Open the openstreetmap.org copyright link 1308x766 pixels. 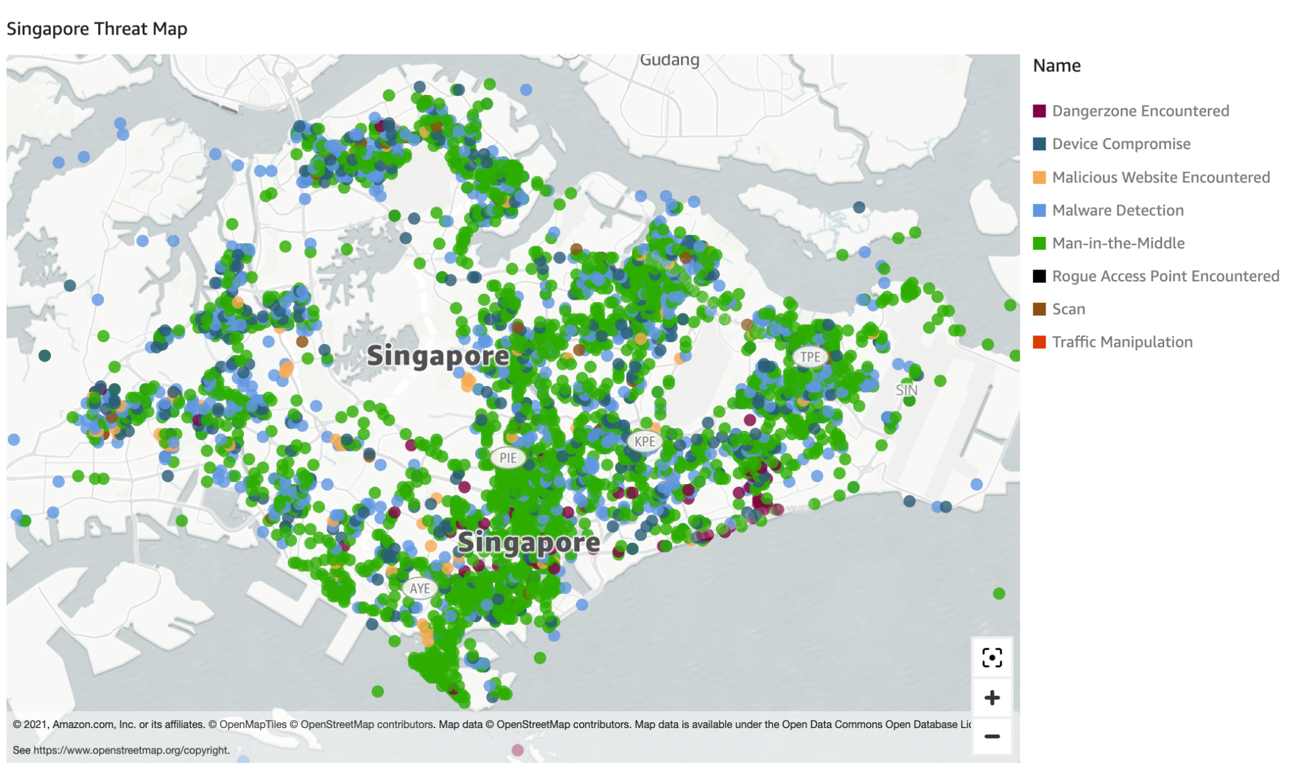pyautogui.click(x=132, y=750)
